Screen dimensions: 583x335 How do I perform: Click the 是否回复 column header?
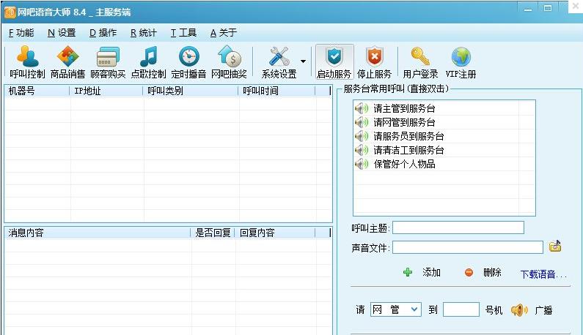tap(213, 233)
